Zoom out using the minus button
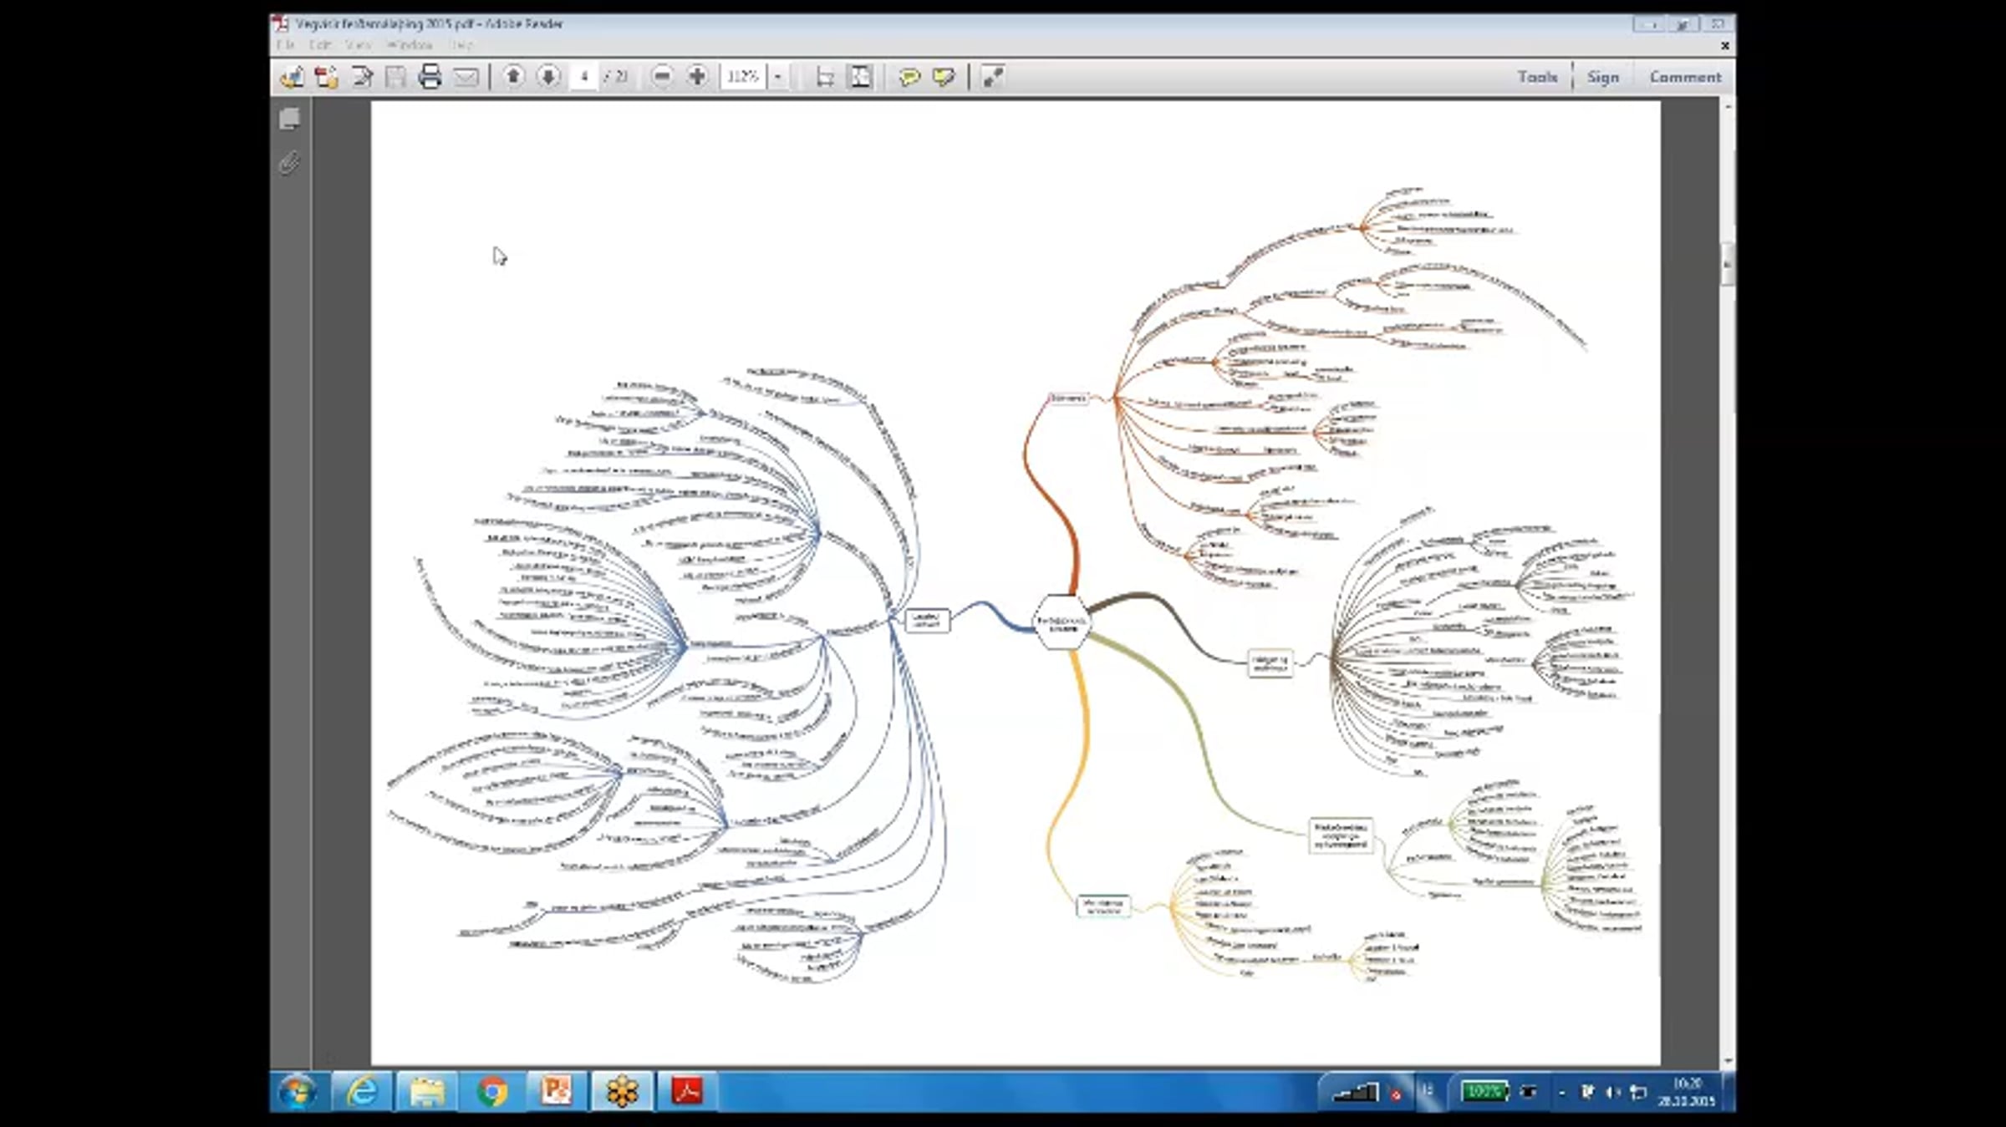Image resolution: width=2006 pixels, height=1127 pixels. pyautogui.click(x=661, y=77)
